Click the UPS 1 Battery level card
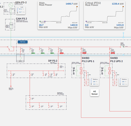This screenshot has width=131, height=126. tap(94, 82)
